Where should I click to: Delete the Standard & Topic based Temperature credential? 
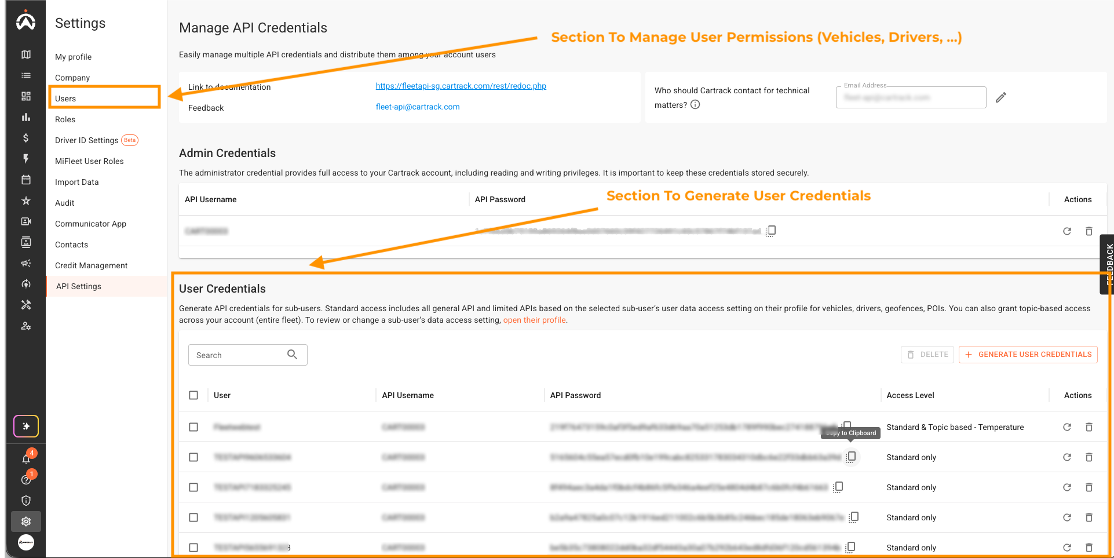point(1089,427)
